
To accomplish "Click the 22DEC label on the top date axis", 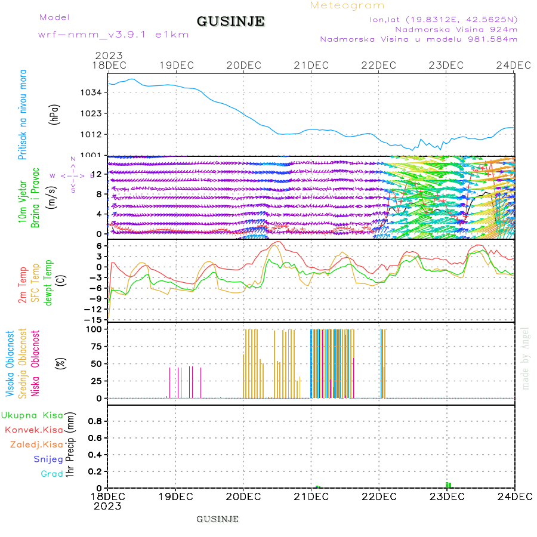I will click(x=378, y=66).
